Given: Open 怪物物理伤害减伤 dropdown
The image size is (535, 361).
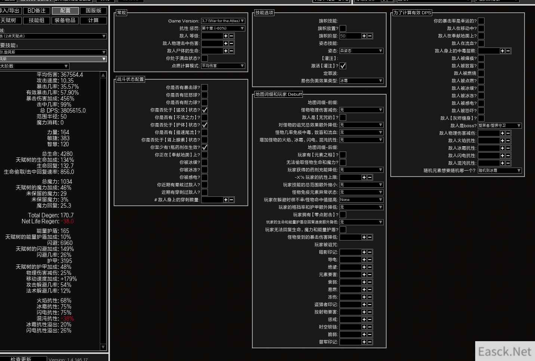Looking at the screenshot, I should coord(362,110).
